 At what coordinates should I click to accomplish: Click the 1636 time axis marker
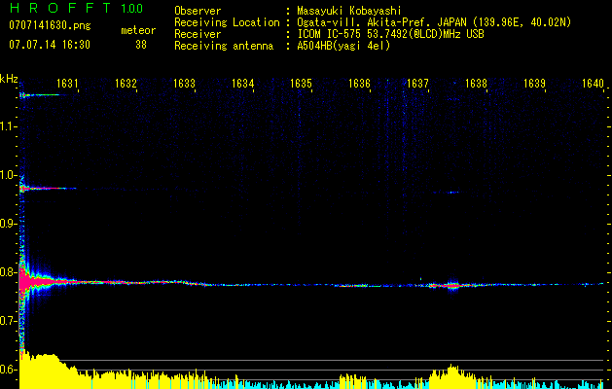click(x=359, y=84)
